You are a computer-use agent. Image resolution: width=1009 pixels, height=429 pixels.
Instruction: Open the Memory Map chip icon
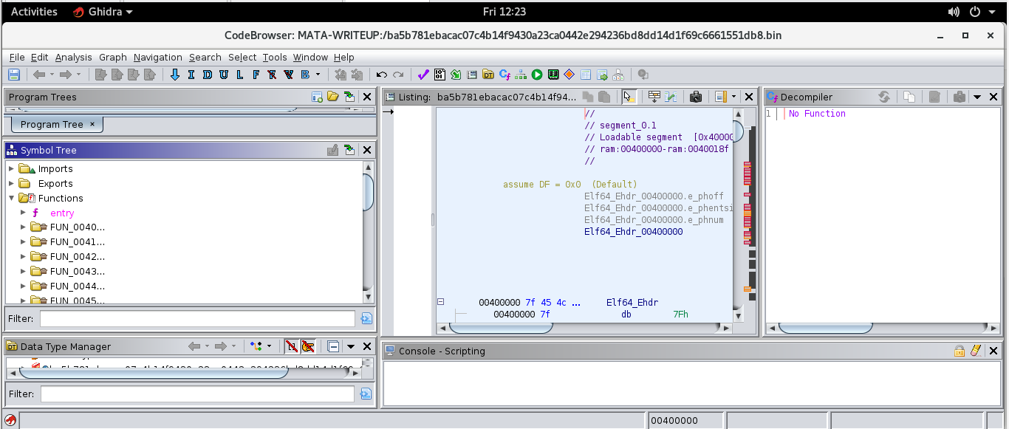click(x=553, y=75)
